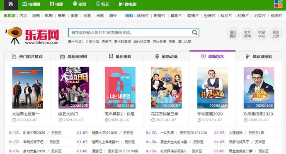Click hot search term 斗罗大陆
The height and width of the screenshot is (154, 286).
[x=92, y=41]
